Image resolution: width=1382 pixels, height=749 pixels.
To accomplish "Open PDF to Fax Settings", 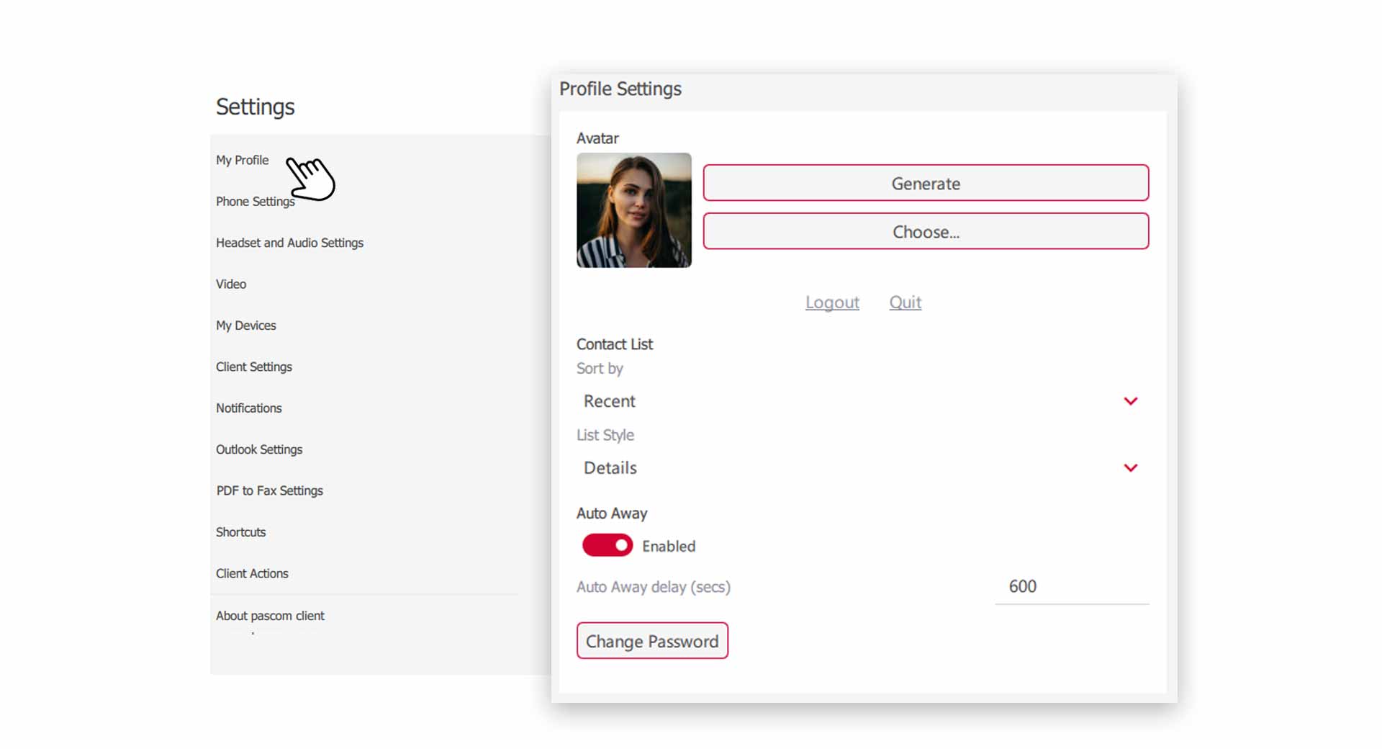I will click(270, 490).
